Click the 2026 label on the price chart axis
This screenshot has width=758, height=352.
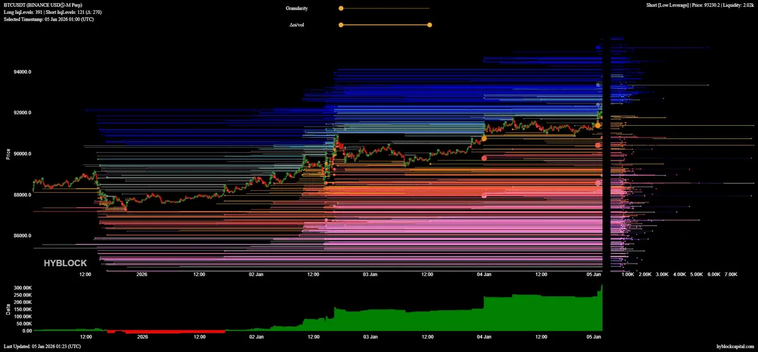[142, 274]
